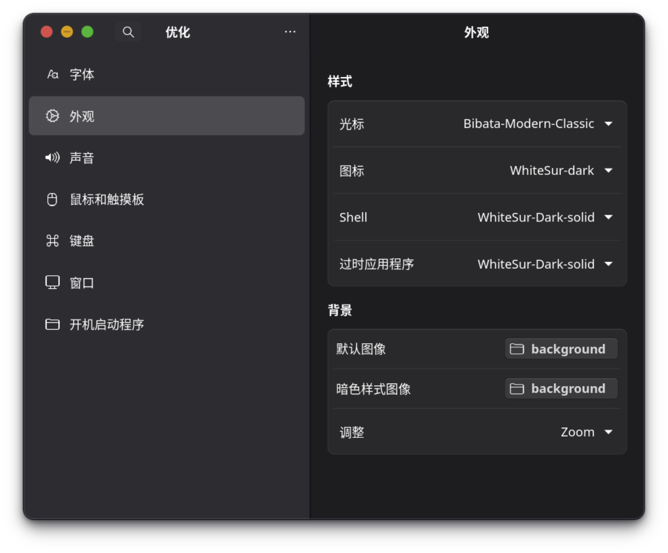Click the green maximize window button
The image size is (668, 553).
(87, 32)
